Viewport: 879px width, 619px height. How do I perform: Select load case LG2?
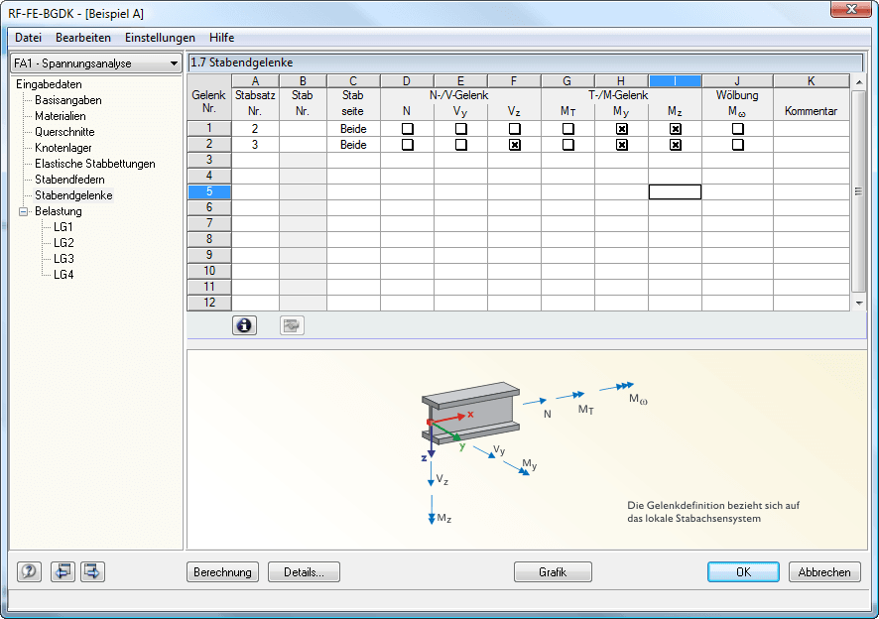(63, 243)
